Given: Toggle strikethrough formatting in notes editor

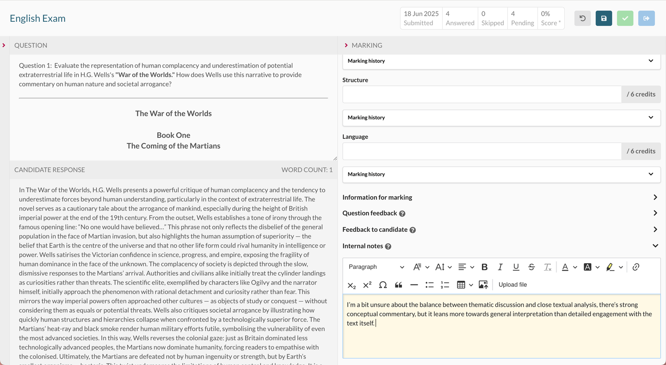Looking at the screenshot, I should point(531,267).
